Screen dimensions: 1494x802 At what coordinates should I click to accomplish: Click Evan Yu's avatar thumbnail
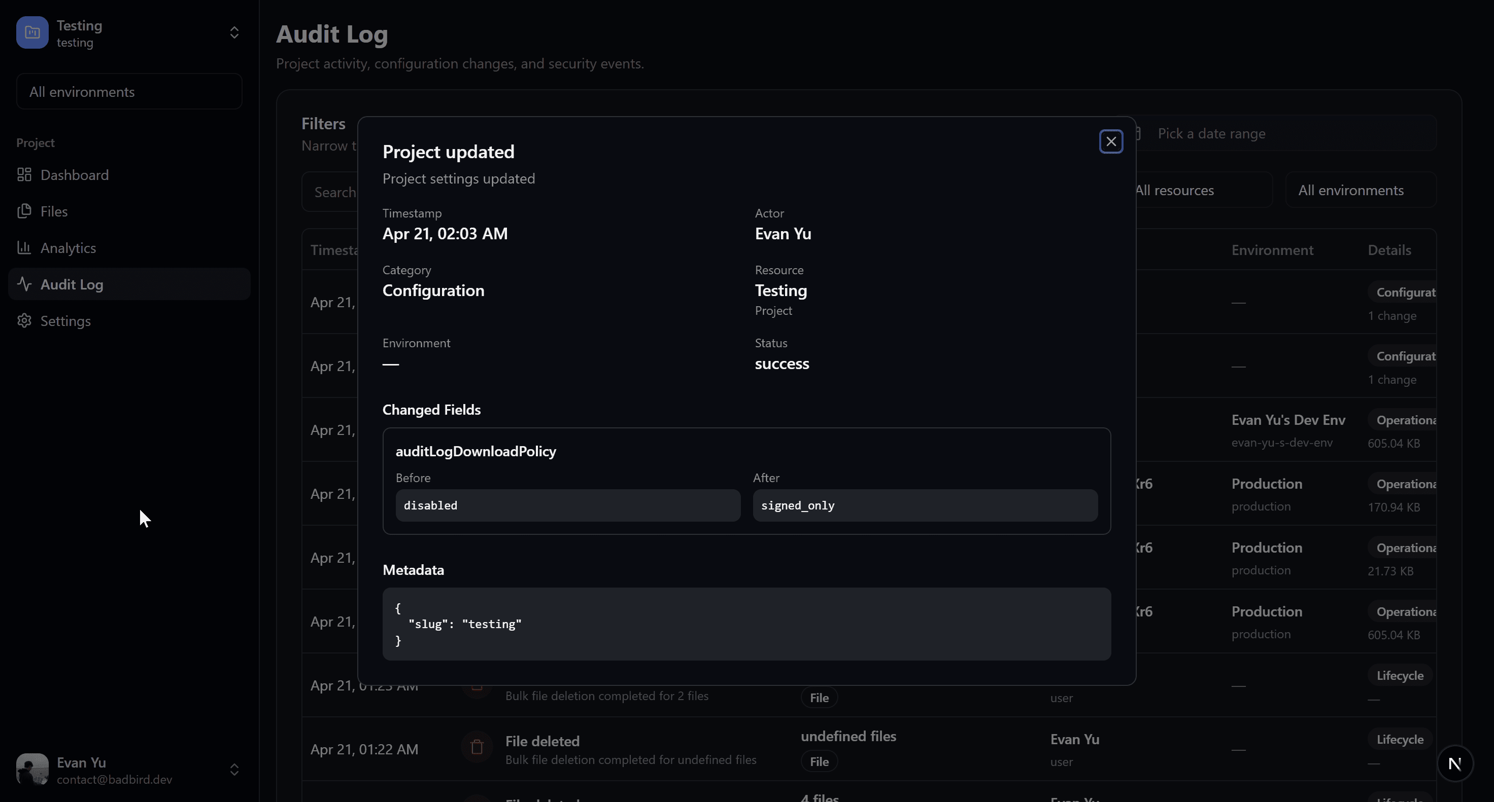click(x=32, y=770)
